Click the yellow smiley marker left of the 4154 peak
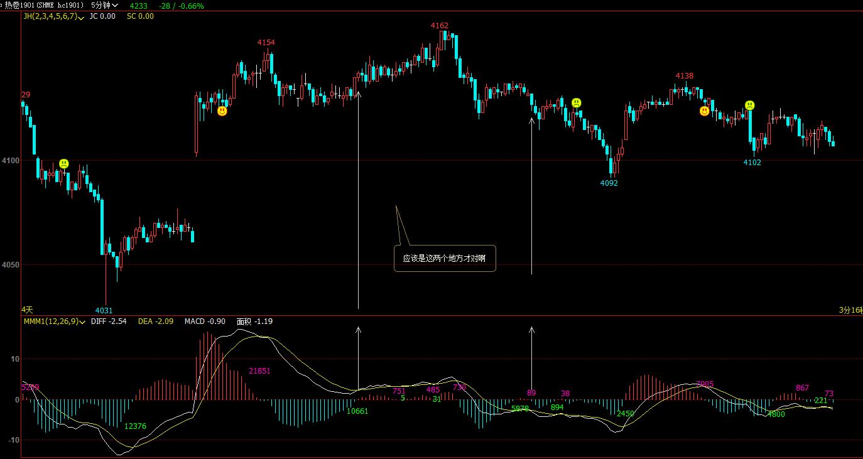Viewport: 863px width, 459px height. tap(222, 111)
